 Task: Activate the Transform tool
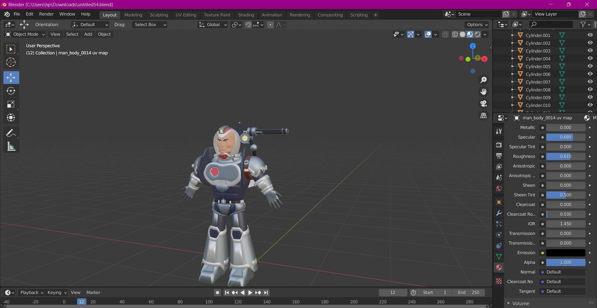pyautogui.click(x=11, y=117)
